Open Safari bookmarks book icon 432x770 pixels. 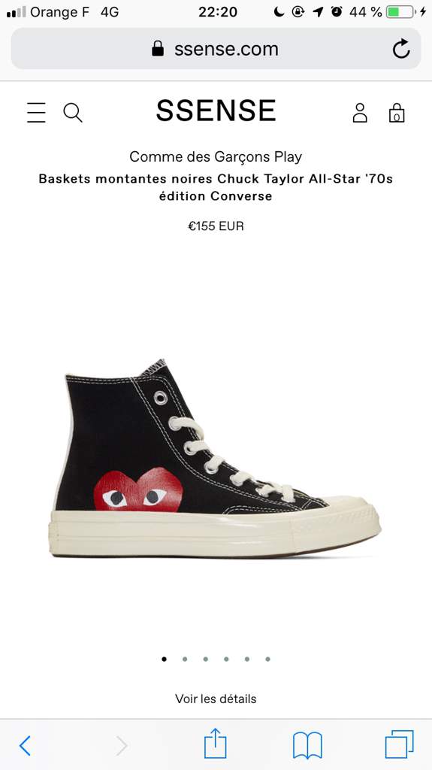click(x=307, y=745)
